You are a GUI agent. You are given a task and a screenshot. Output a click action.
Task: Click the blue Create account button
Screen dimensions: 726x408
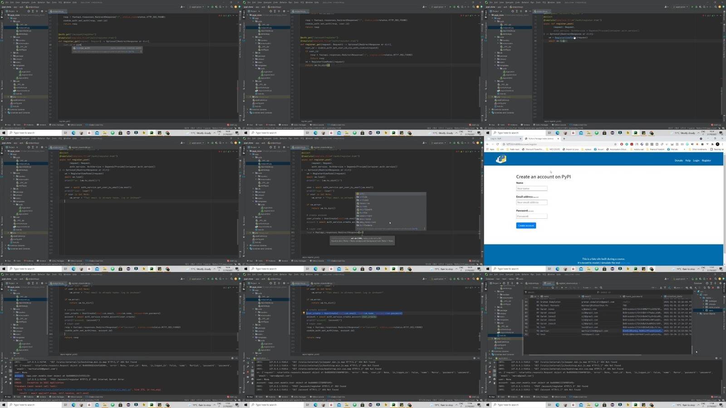526,226
